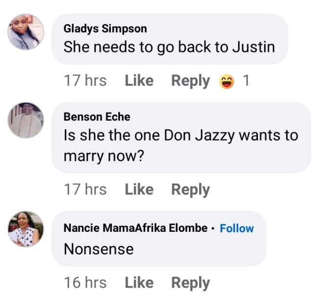This screenshot has width=331, height=296.
Task: Click the laughing reaction emoji icon
Action: tap(227, 81)
